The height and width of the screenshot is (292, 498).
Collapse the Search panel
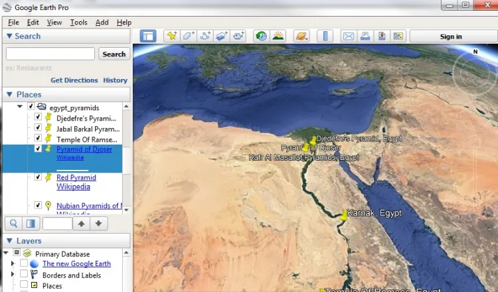click(9, 36)
